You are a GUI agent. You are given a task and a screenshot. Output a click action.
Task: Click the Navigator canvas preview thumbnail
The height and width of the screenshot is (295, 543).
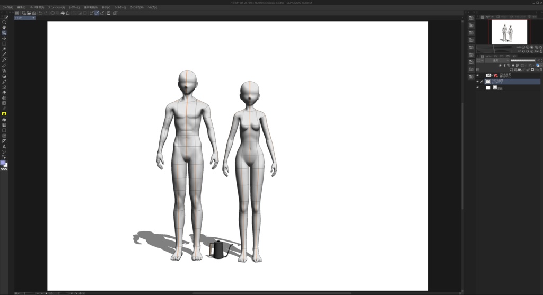point(510,32)
